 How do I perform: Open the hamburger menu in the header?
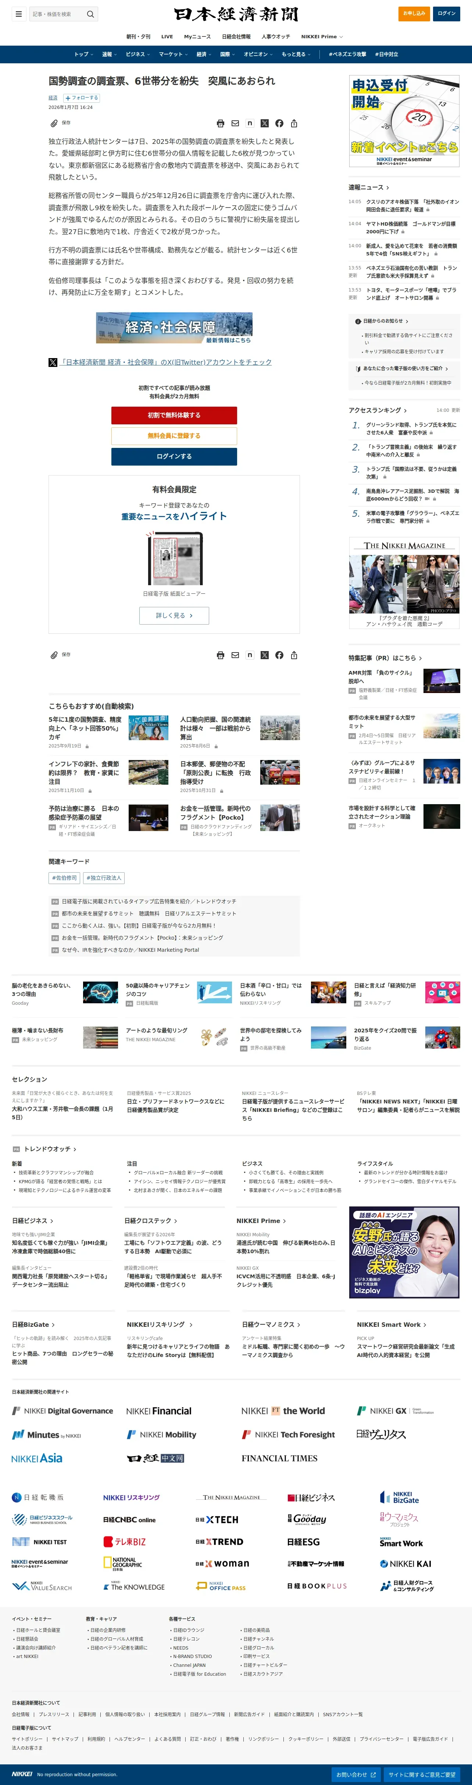(19, 14)
